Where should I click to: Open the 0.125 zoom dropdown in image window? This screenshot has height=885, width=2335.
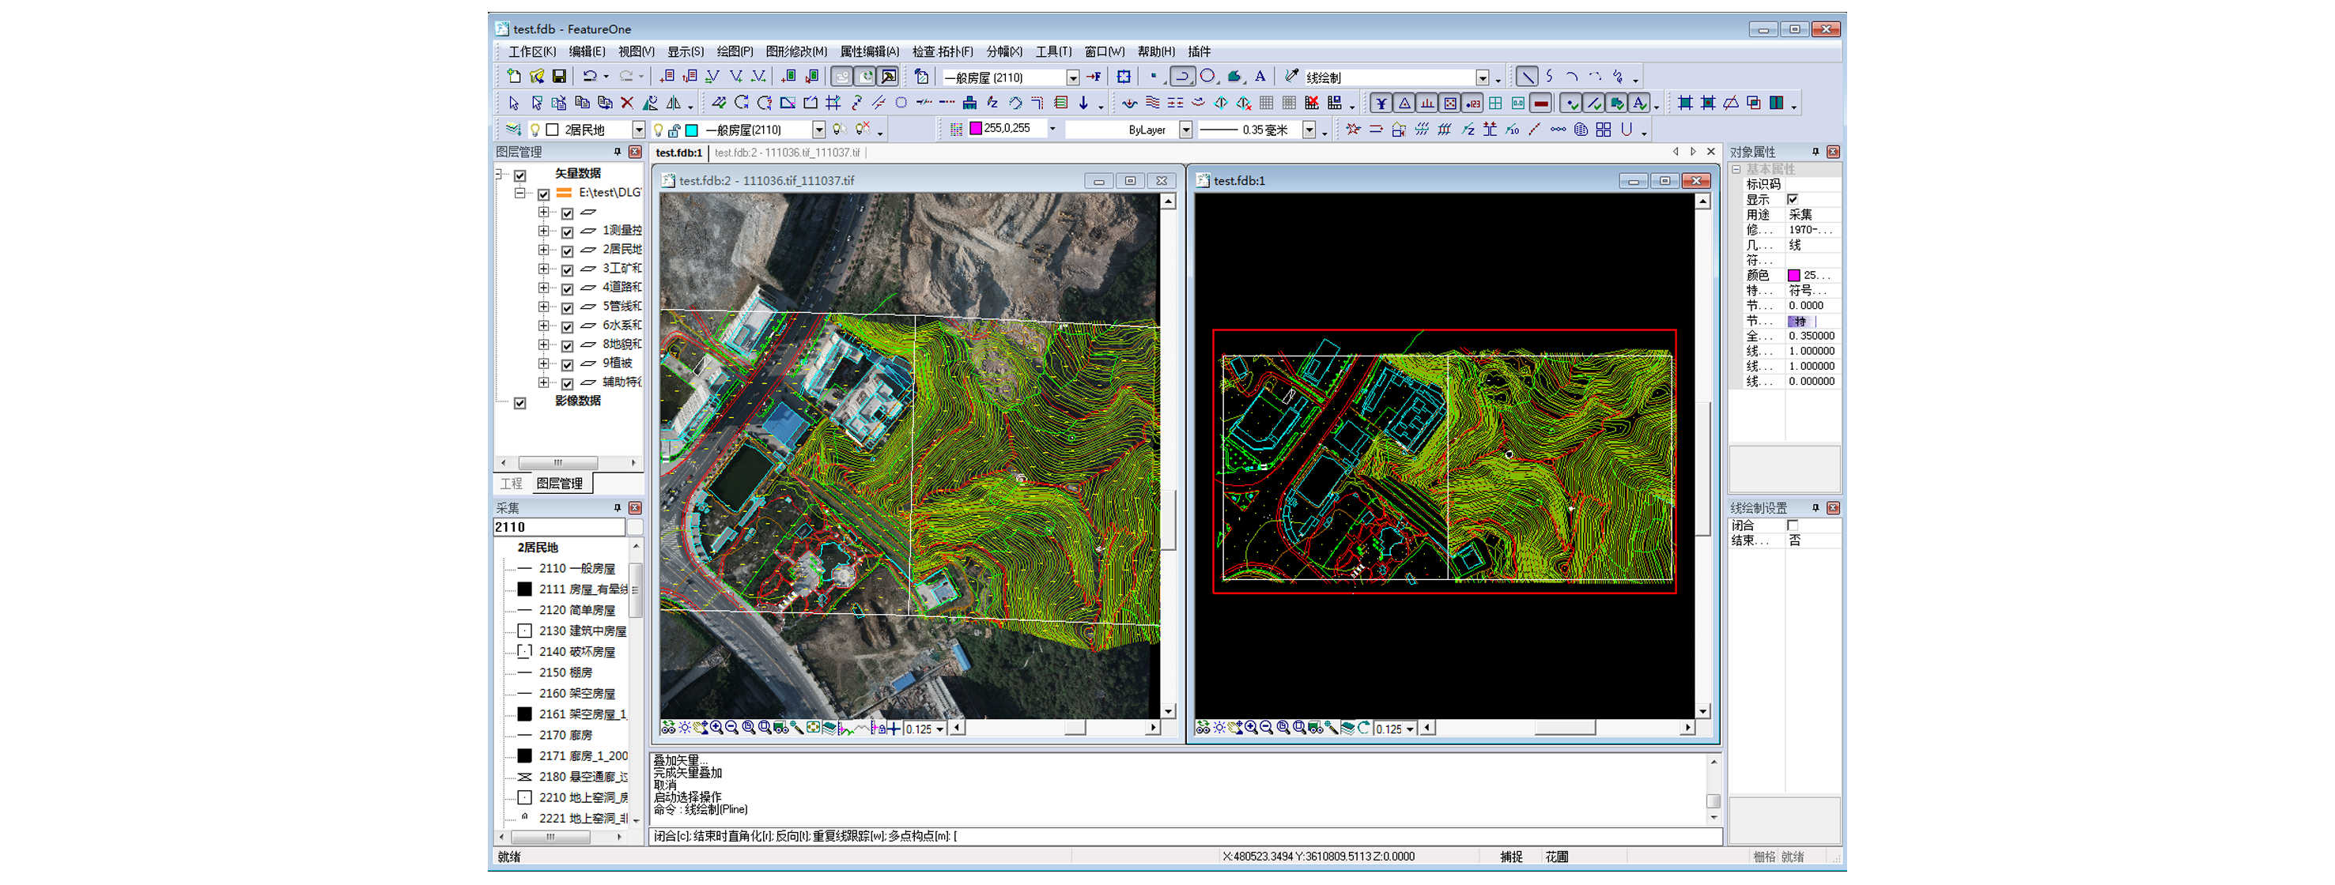pos(940,729)
